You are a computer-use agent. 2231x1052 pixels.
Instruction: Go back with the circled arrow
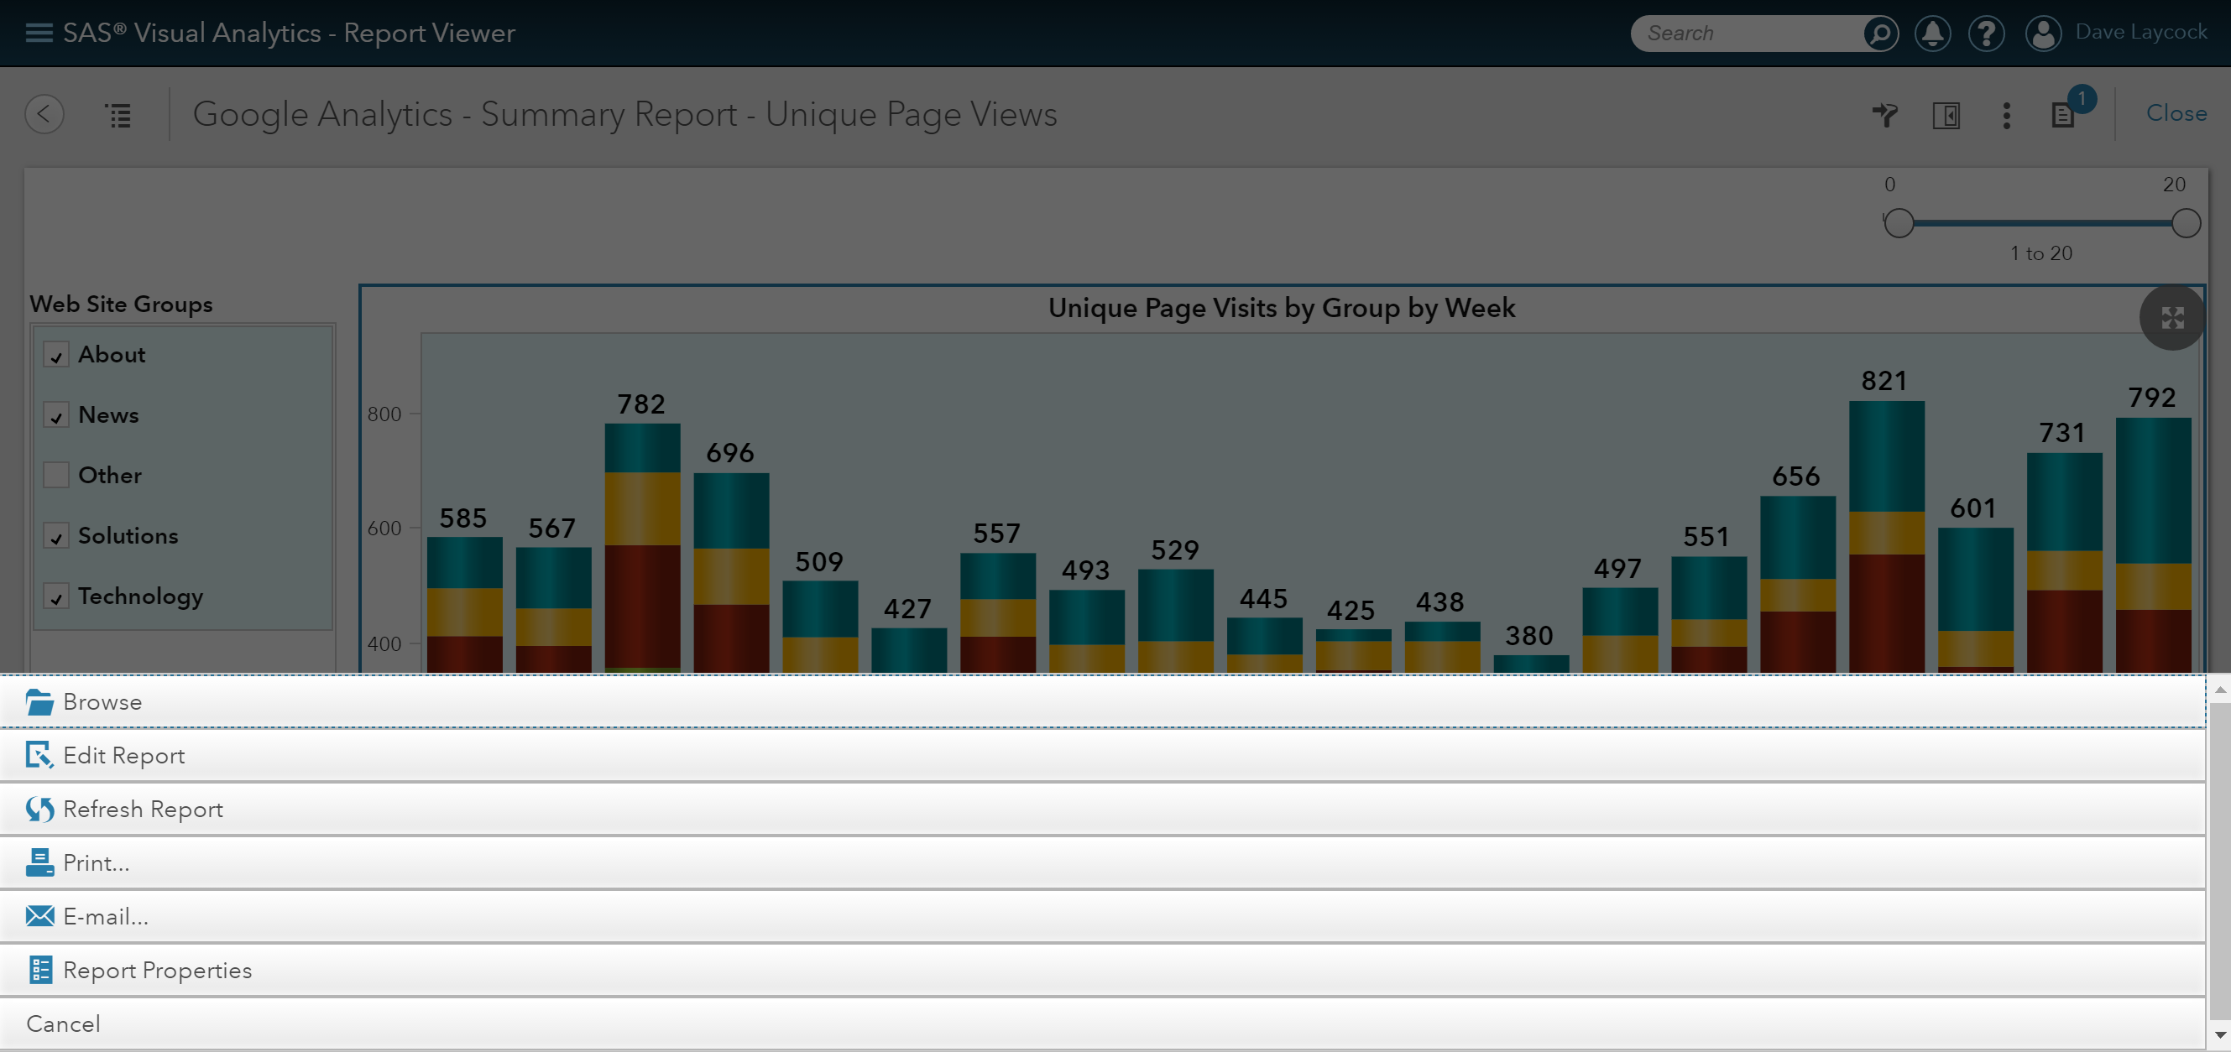pos(44,114)
